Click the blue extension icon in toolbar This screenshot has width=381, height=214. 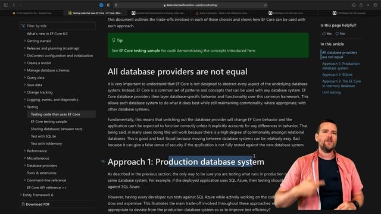[x=101, y=5]
